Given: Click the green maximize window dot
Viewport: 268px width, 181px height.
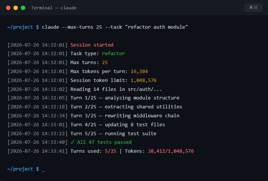Looking at the screenshot, I should click(23, 8).
